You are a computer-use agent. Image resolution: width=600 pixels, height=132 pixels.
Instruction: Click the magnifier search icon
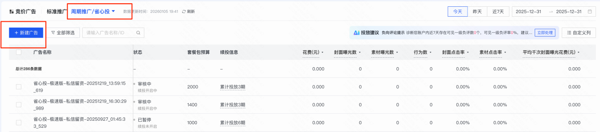tap(138, 33)
